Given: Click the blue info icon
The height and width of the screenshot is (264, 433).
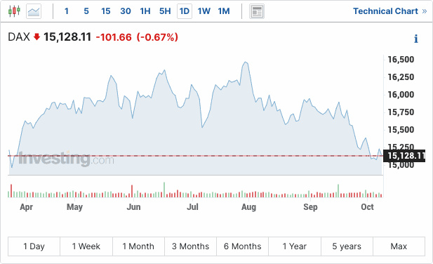Looking at the screenshot, I should point(416,39).
